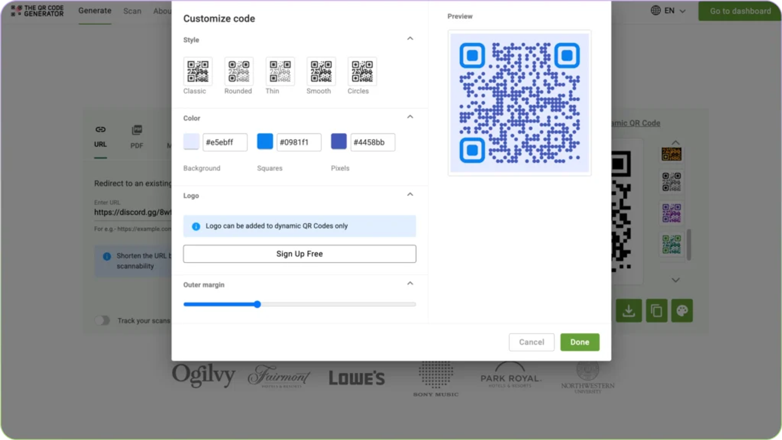Select the URL type tab
Viewport: 782px width, 440px height.
pyautogui.click(x=100, y=137)
